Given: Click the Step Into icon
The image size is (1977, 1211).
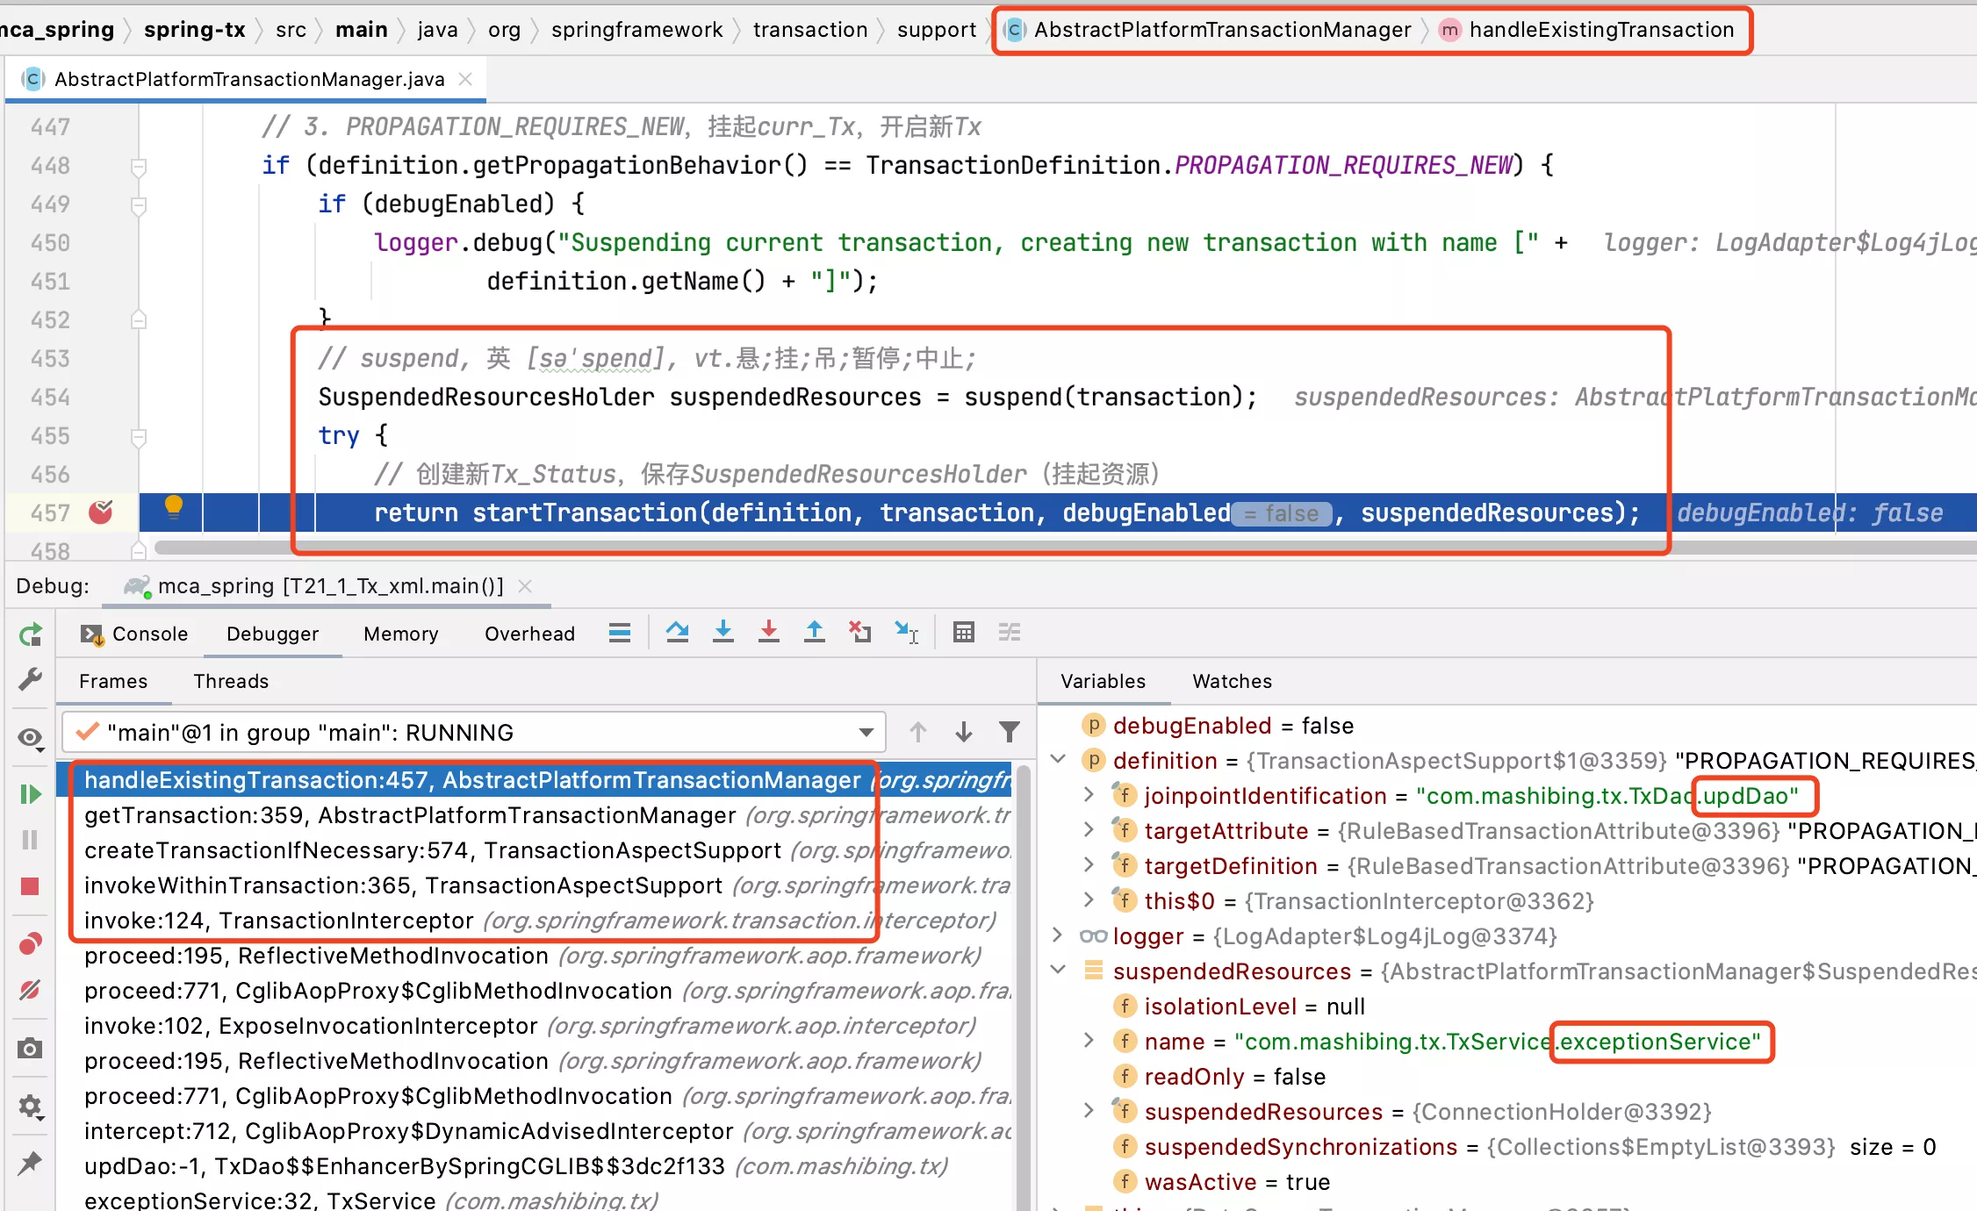Looking at the screenshot, I should (723, 632).
